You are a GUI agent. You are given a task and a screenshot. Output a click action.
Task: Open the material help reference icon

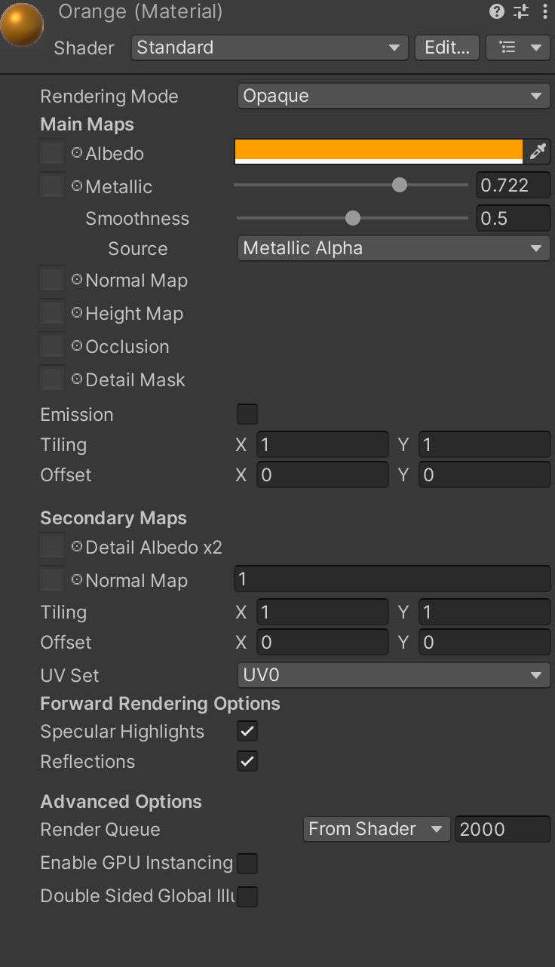click(x=496, y=11)
